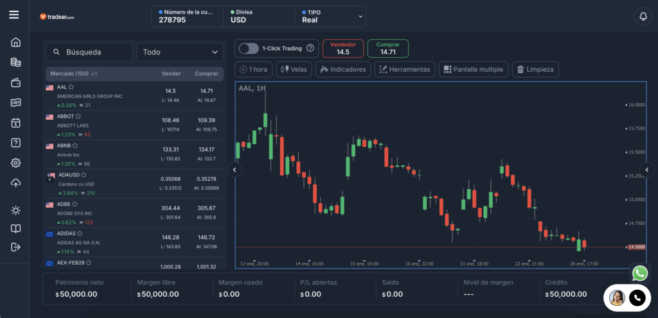Click the 14.5000 price marker on chart
This screenshot has height=318, width=658.
(x=636, y=247)
